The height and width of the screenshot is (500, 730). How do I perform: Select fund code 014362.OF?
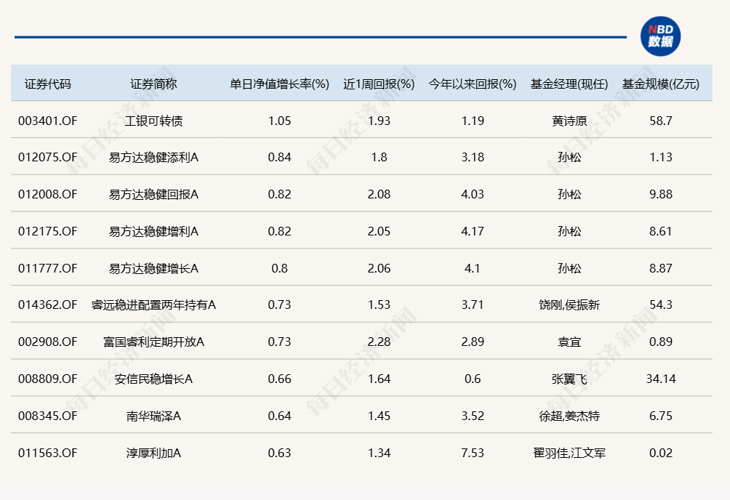click(47, 305)
